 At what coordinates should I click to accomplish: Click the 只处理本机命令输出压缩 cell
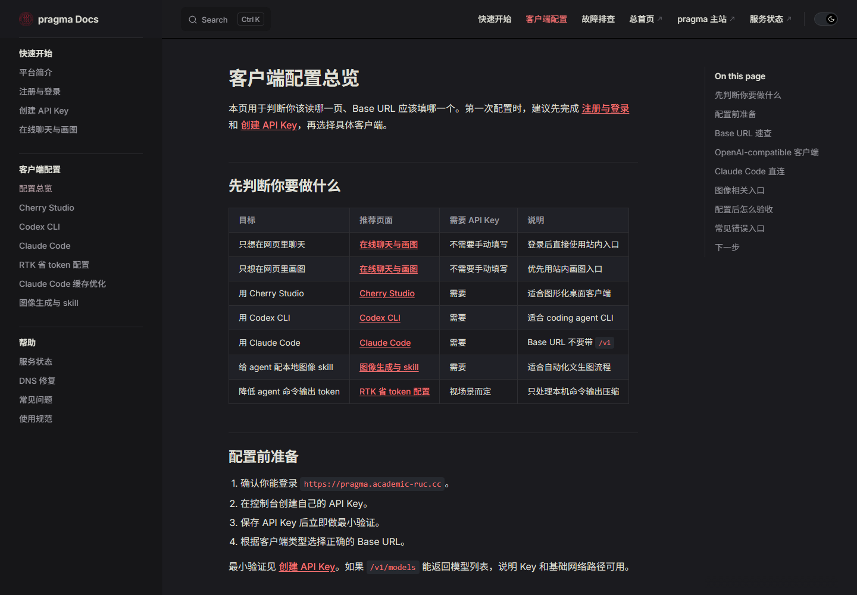[x=573, y=392]
